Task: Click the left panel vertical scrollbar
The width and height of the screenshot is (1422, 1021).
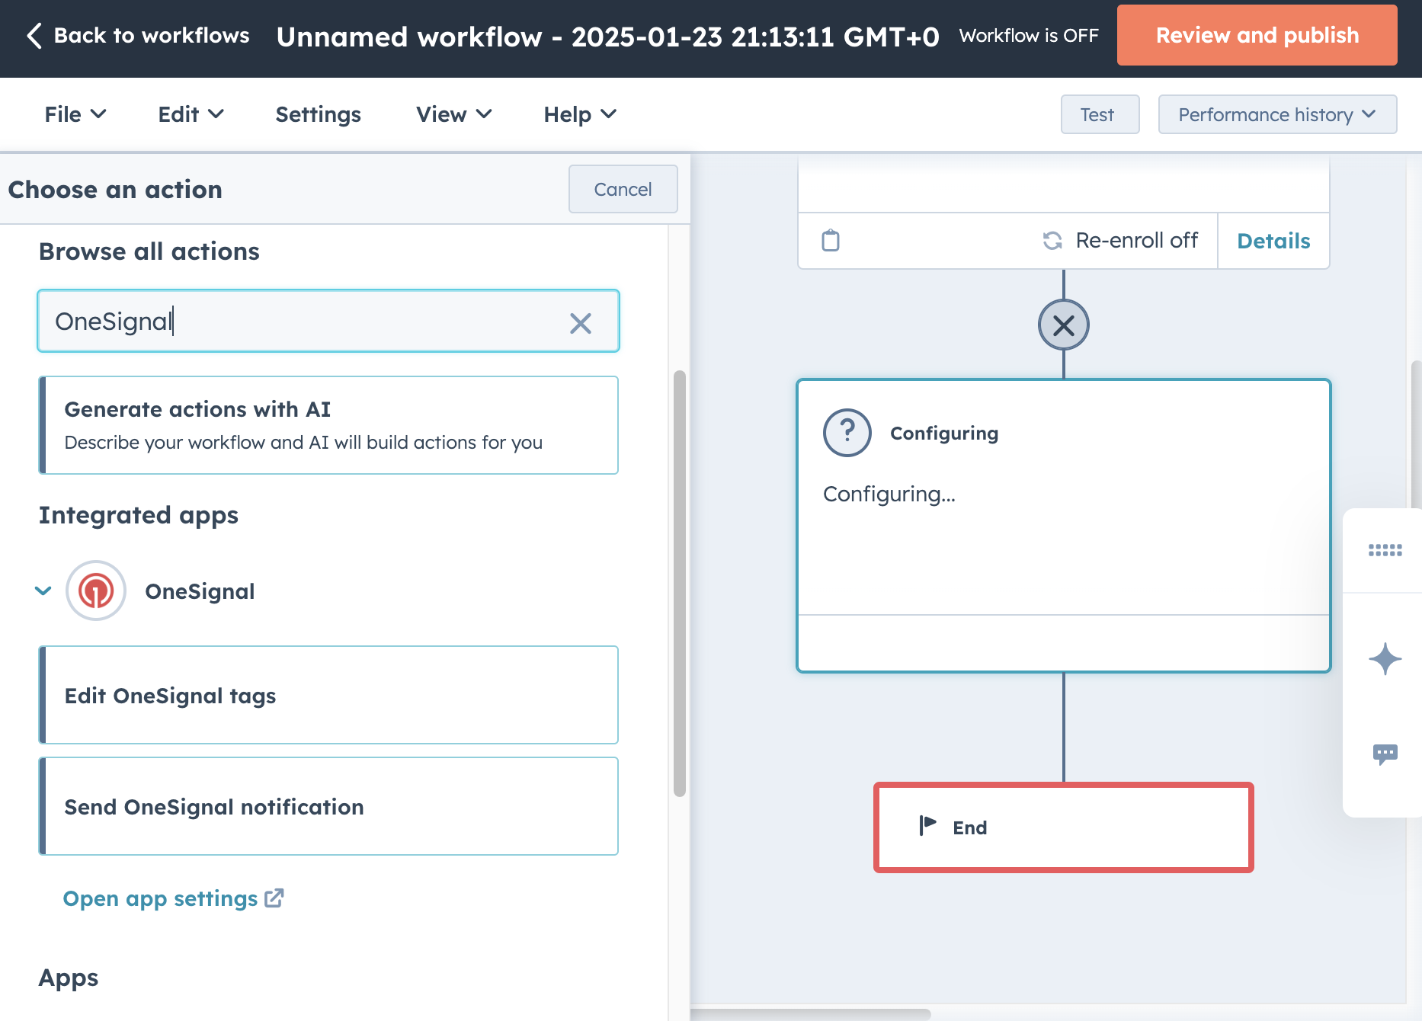Action: [x=680, y=583]
